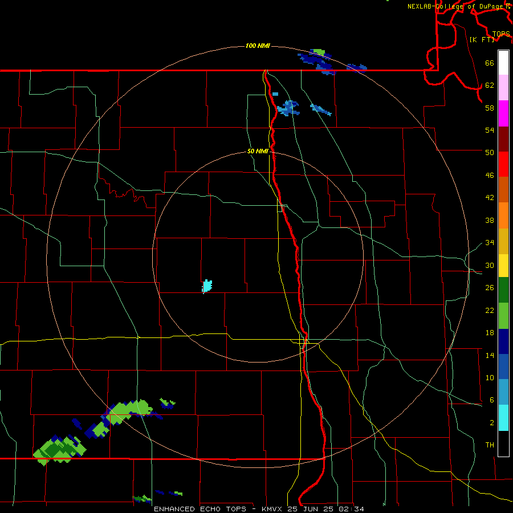The width and height of the screenshot is (513, 513).
Task: Click the bright orange legend band
Action: point(503,215)
